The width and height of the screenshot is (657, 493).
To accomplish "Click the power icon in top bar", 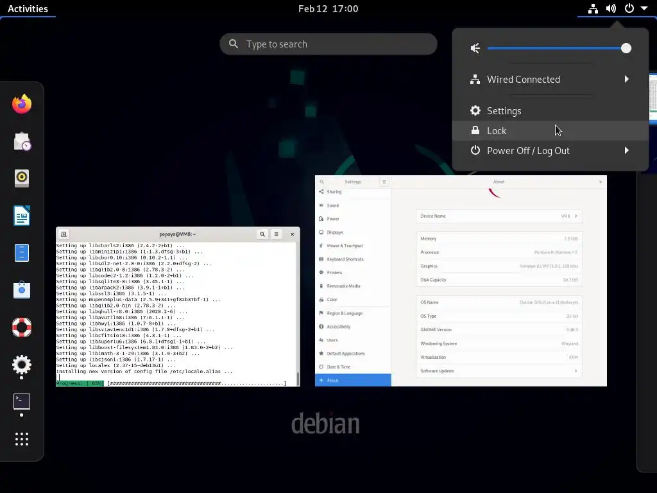I will (629, 8).
